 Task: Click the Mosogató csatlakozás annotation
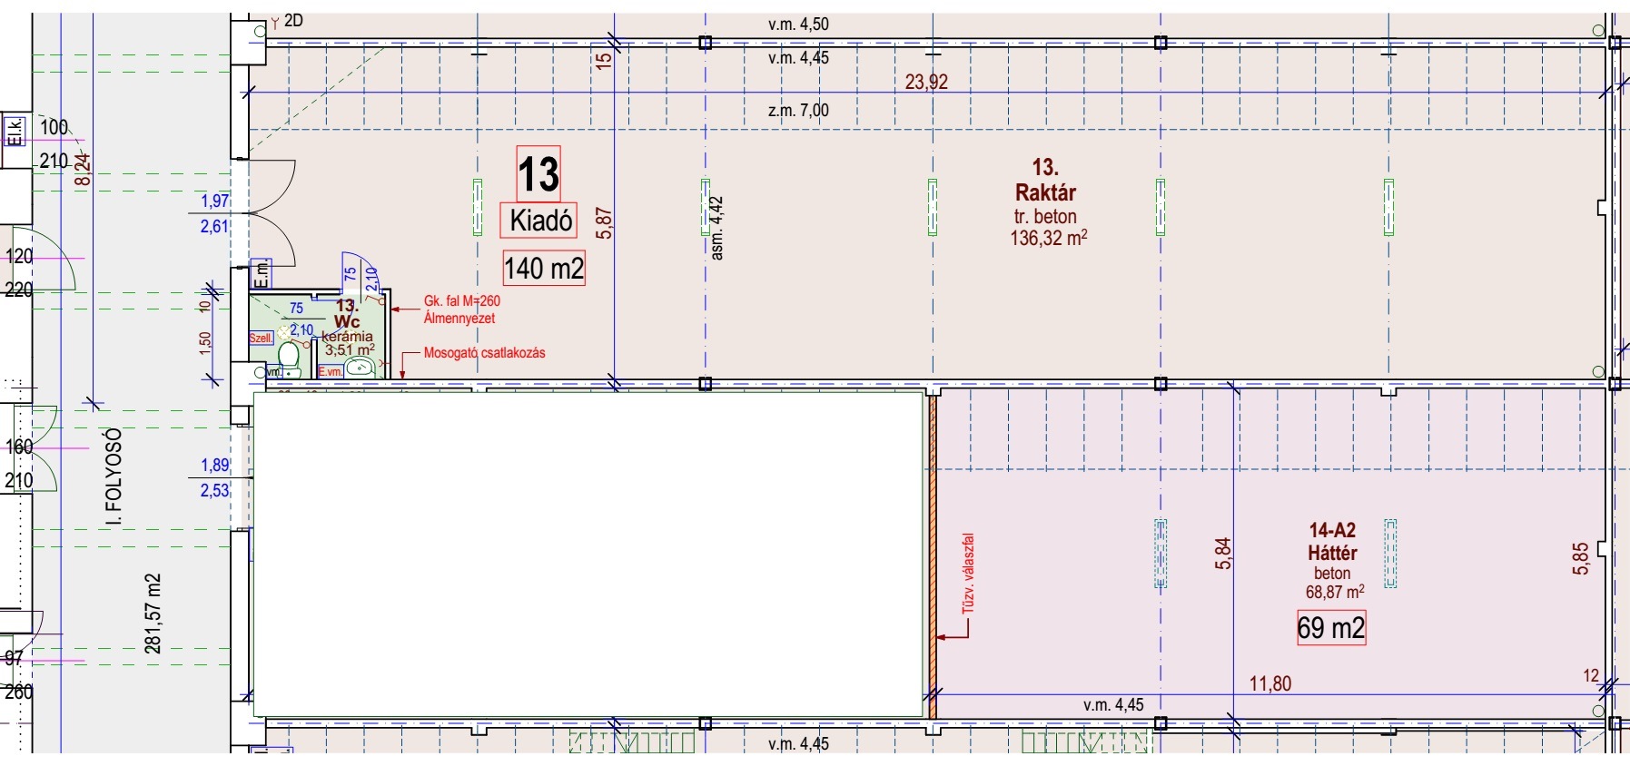coord(484,352)
